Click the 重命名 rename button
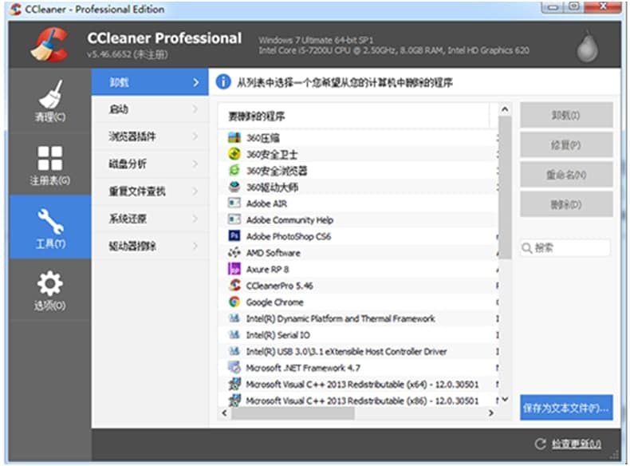This screenshot has height=466, width=630. click(x=566, y=175)
